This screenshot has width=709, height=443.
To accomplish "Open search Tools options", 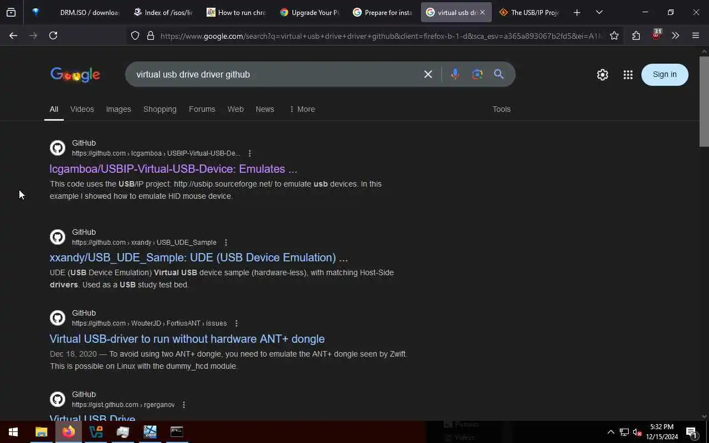I will coord(501,109).
